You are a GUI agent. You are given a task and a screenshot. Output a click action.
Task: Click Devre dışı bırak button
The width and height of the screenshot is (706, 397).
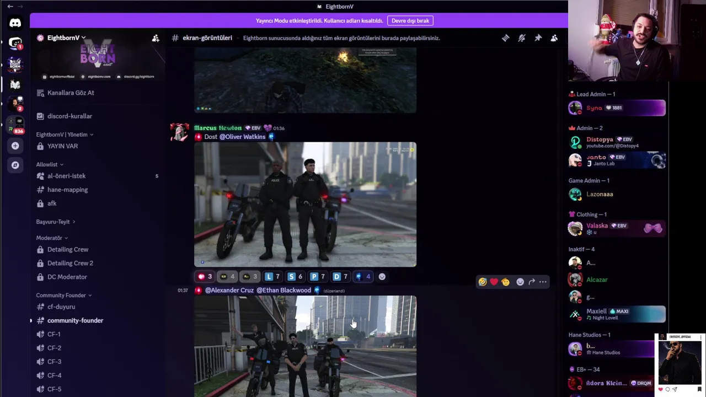click(x=410, y=20)
